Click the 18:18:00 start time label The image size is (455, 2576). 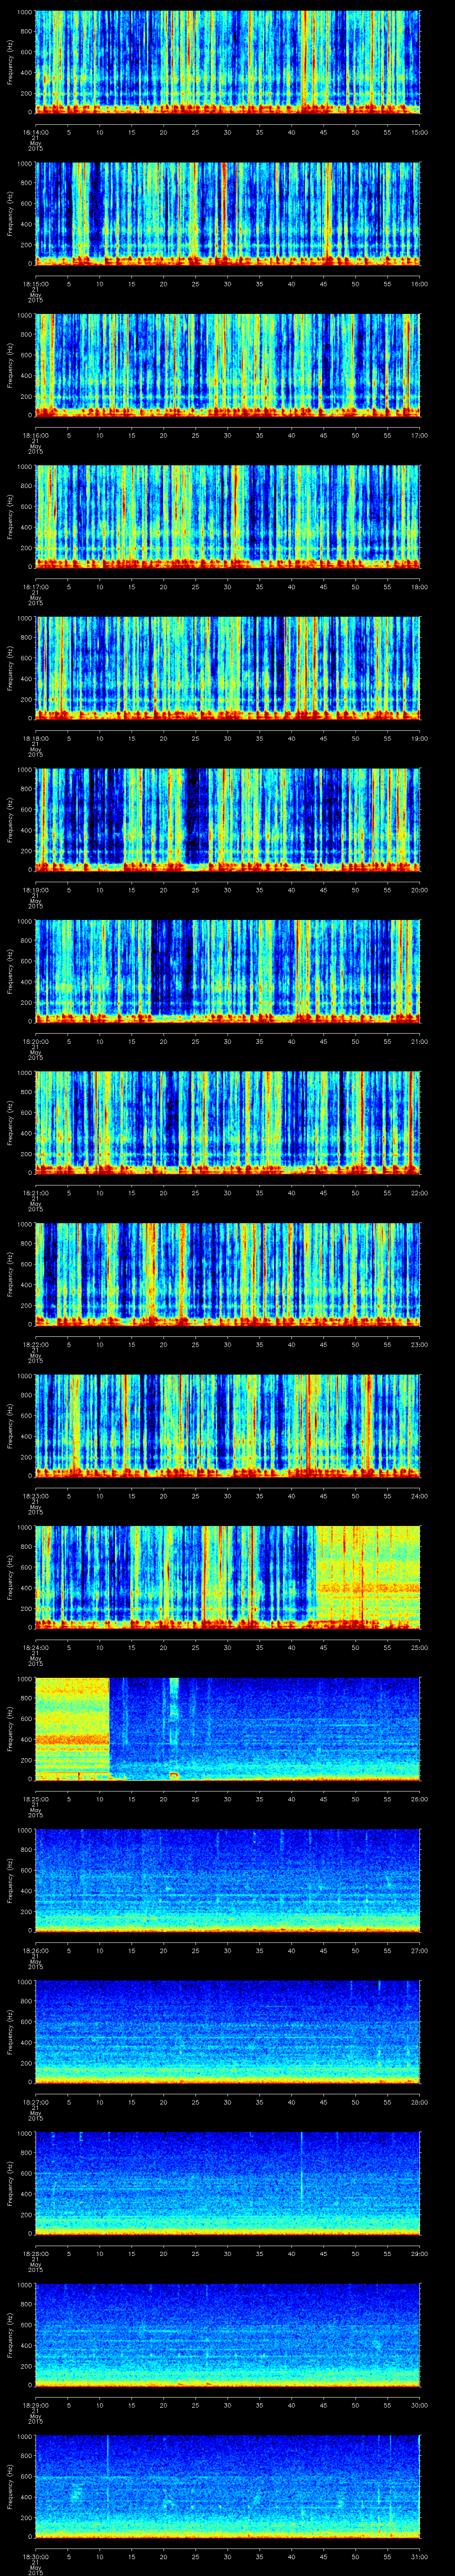(35, 738)
